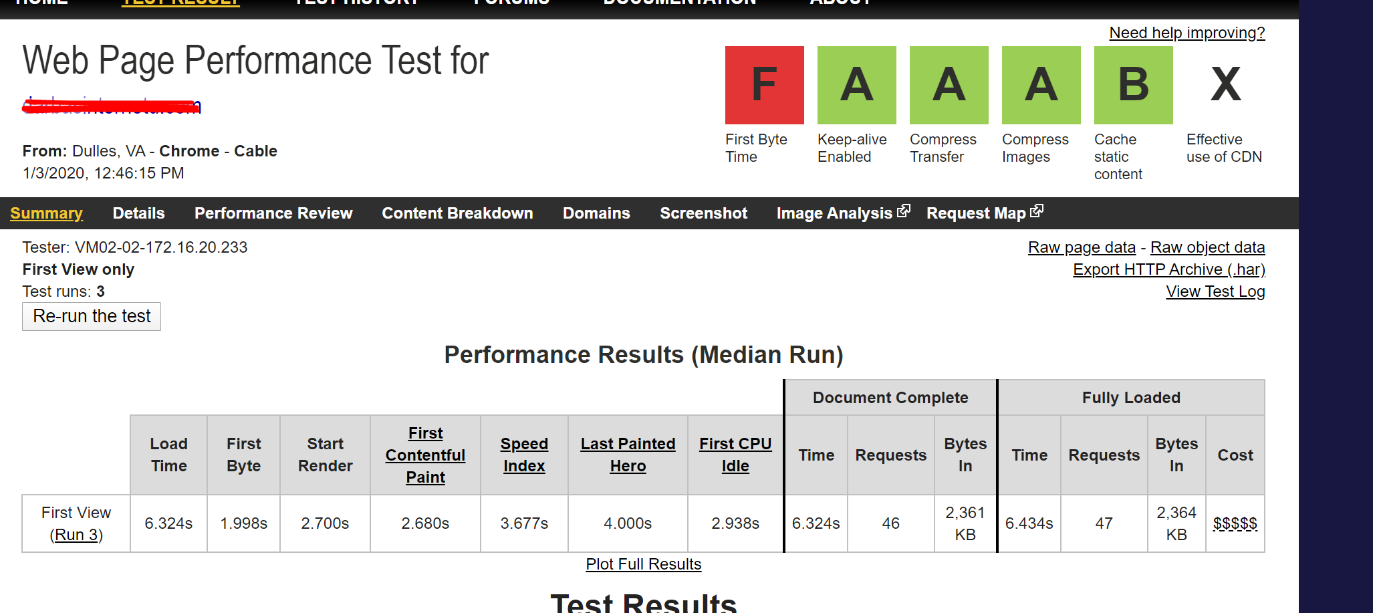Click the Re-run the test button
The height and width of the screenshot is (613, 1373).
point(92,316)
